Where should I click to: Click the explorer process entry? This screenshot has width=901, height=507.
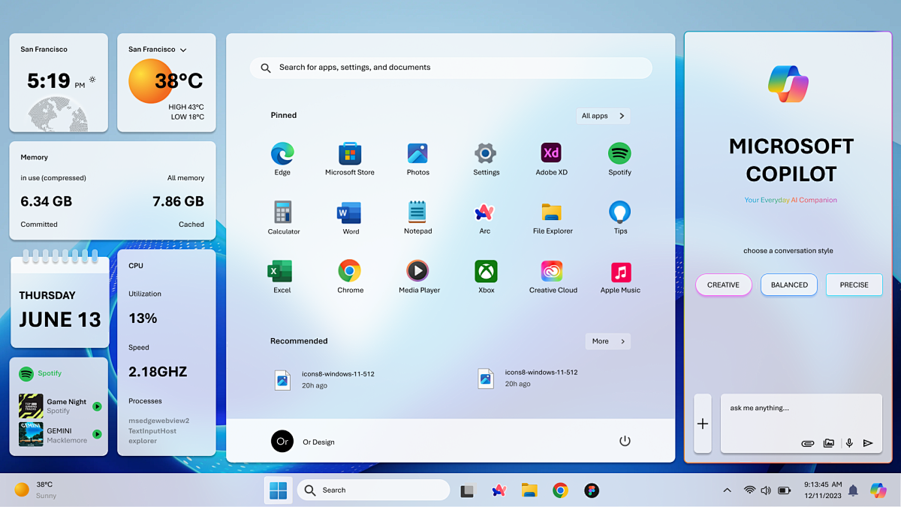point(143,441)
